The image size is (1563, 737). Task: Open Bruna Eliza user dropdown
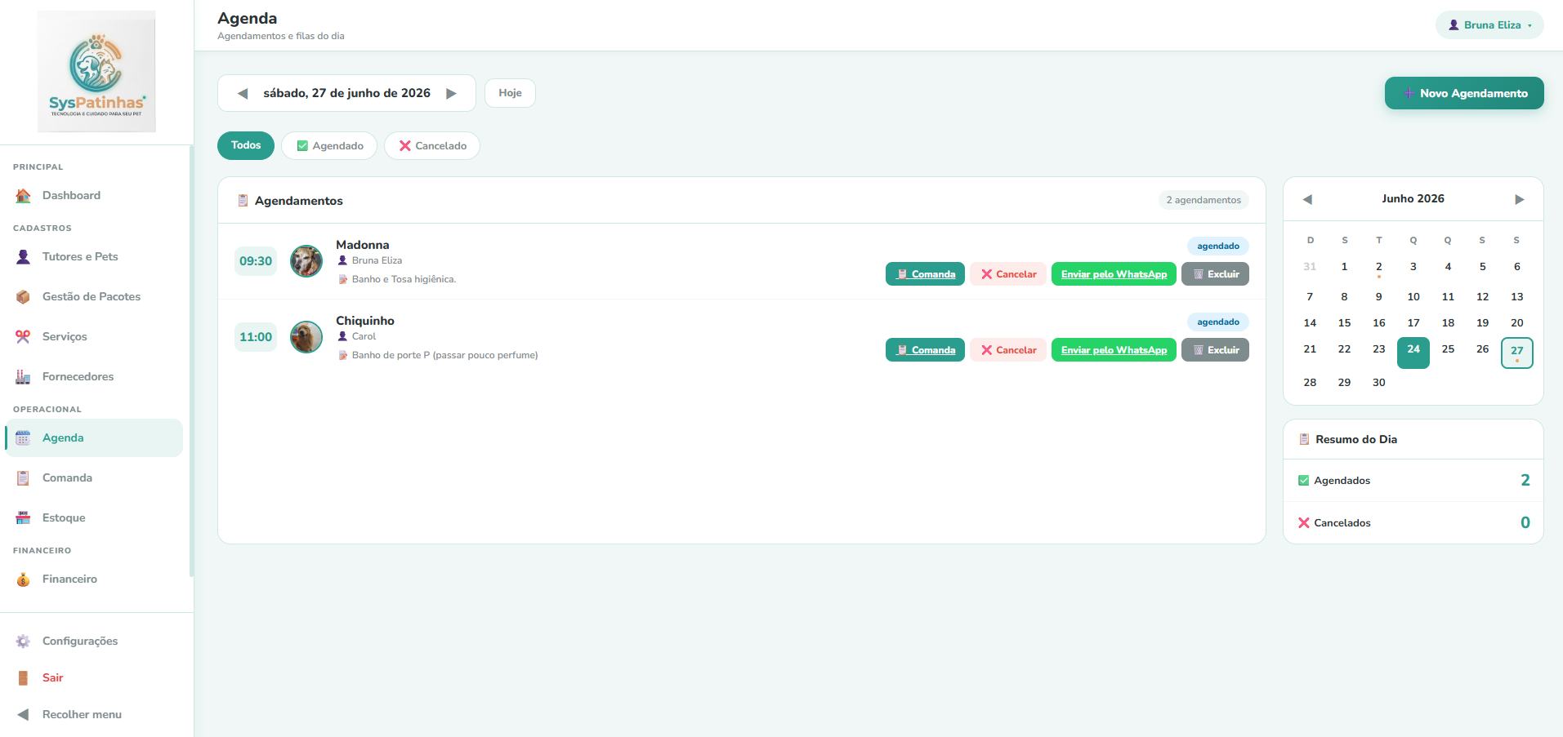pos(1489,25)
